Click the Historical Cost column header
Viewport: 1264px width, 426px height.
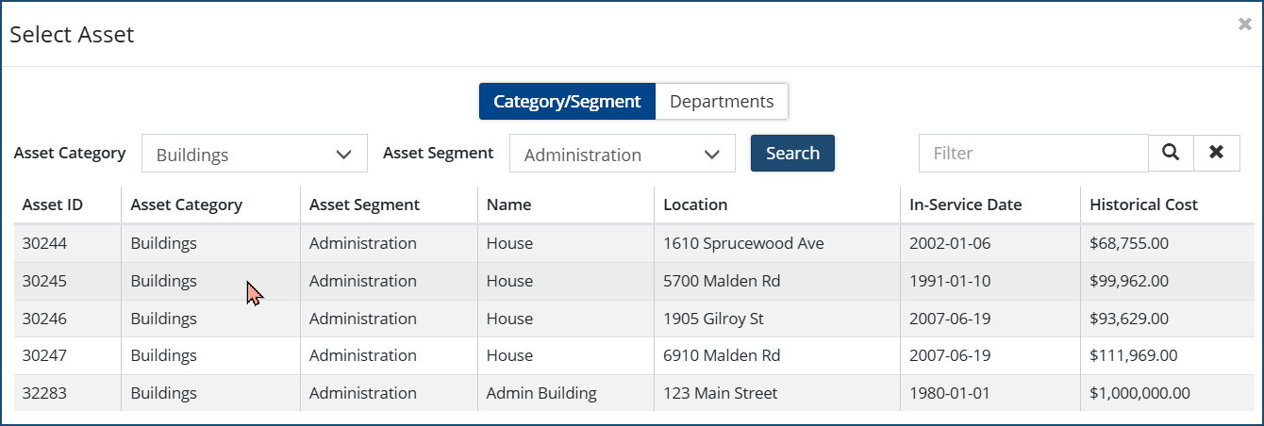1143,205
